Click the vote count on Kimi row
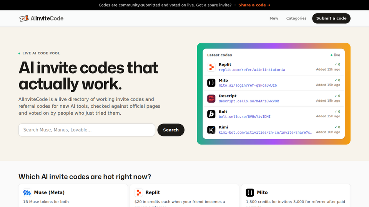Viewport: 369px width, 207px height. [337, 127]
